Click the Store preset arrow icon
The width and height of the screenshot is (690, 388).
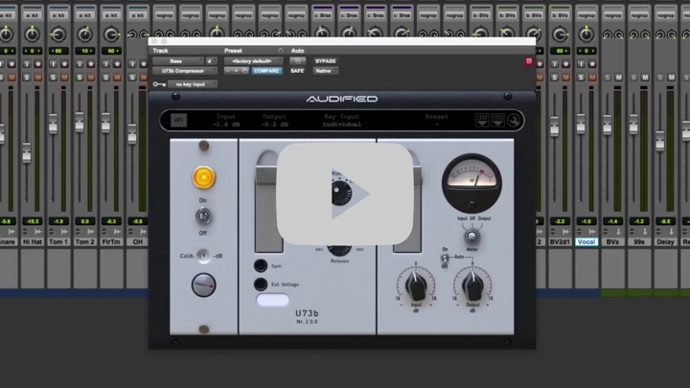[497, 120]
